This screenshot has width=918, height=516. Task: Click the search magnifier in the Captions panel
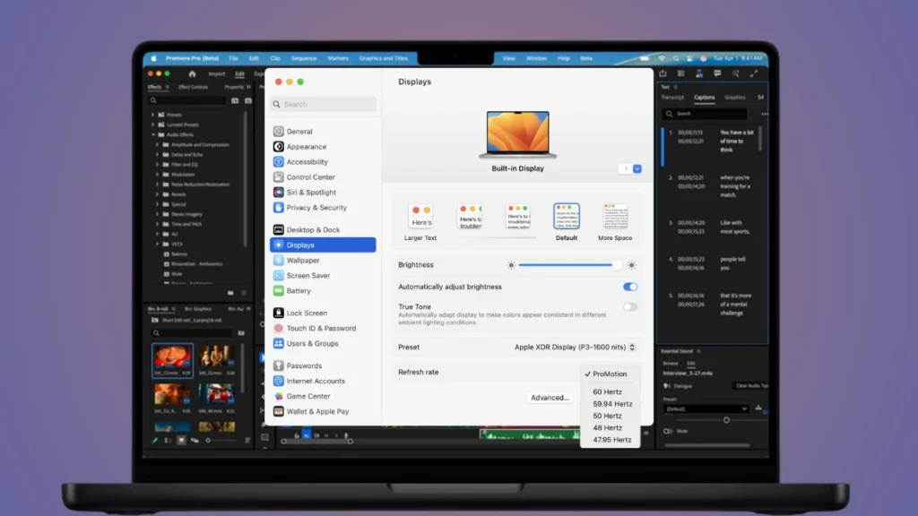click(x=670, y=113)
